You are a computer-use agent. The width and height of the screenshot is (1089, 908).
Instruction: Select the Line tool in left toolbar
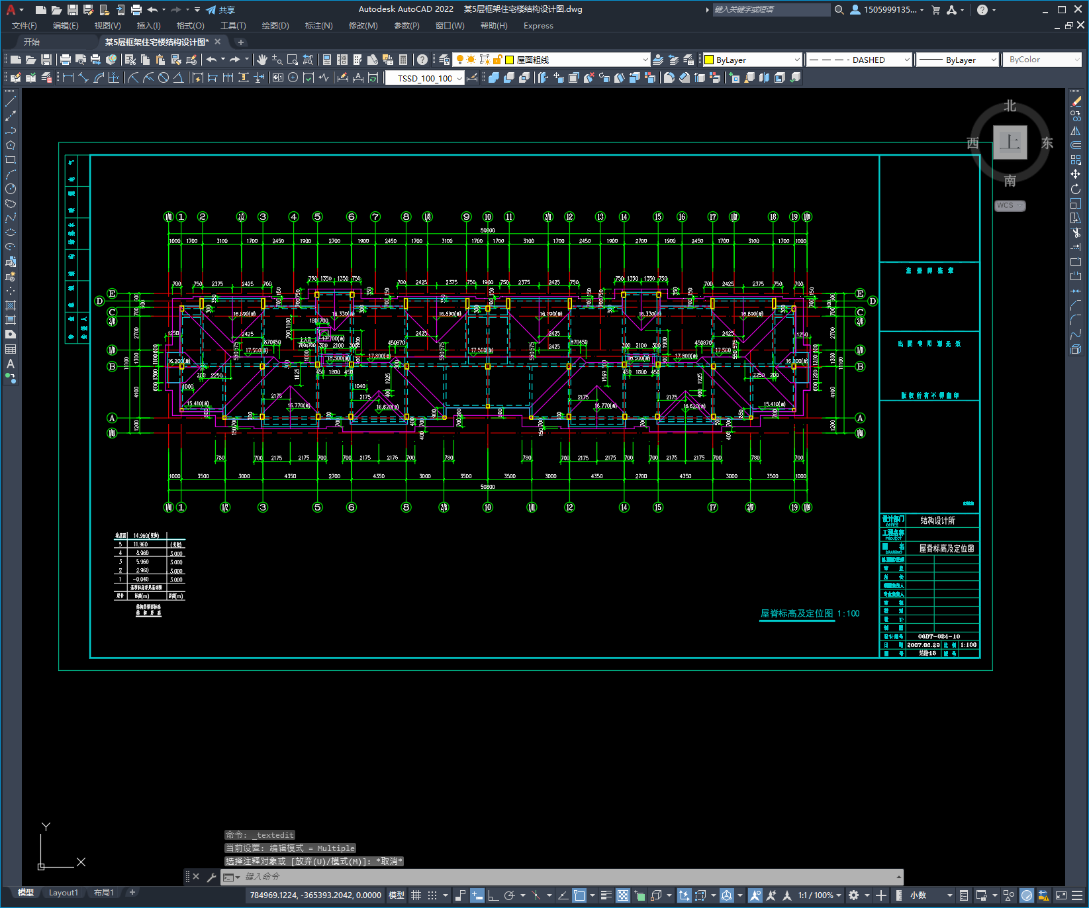pyautogui.click(x=11, y=101)
